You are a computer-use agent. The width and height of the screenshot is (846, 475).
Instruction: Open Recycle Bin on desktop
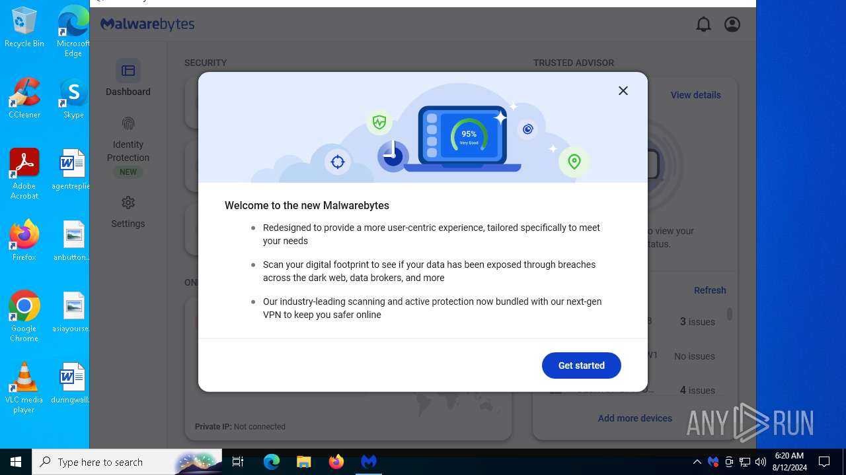click(x=24, y=28)
